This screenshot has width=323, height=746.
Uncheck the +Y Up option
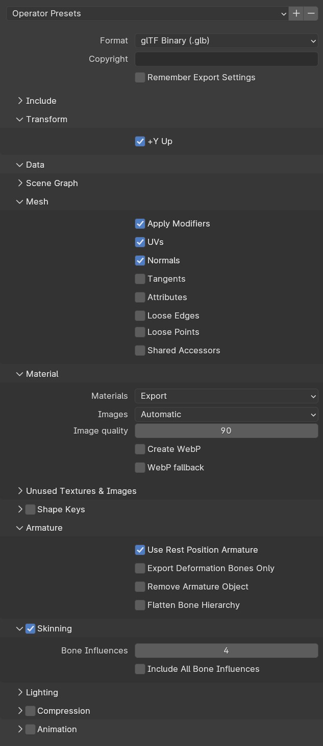click(140, 141)
